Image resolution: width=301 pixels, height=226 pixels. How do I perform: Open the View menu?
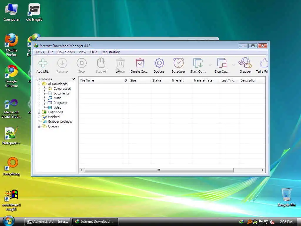82,52
